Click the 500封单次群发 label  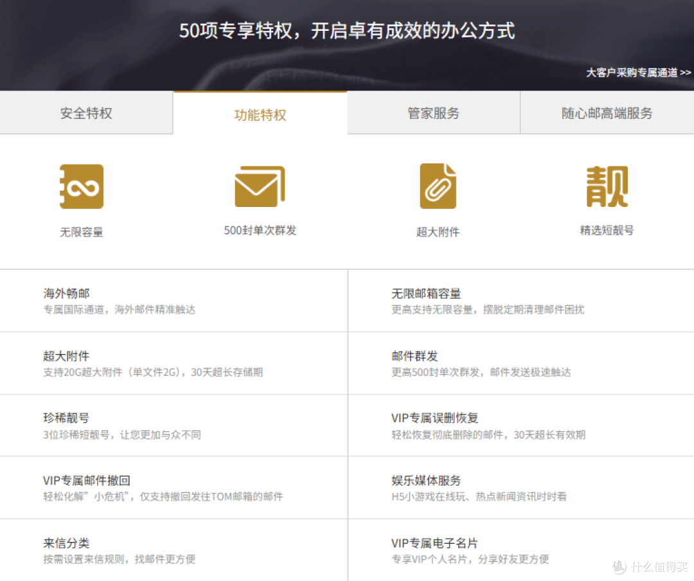pyautogui.click(x=260, y=230)
